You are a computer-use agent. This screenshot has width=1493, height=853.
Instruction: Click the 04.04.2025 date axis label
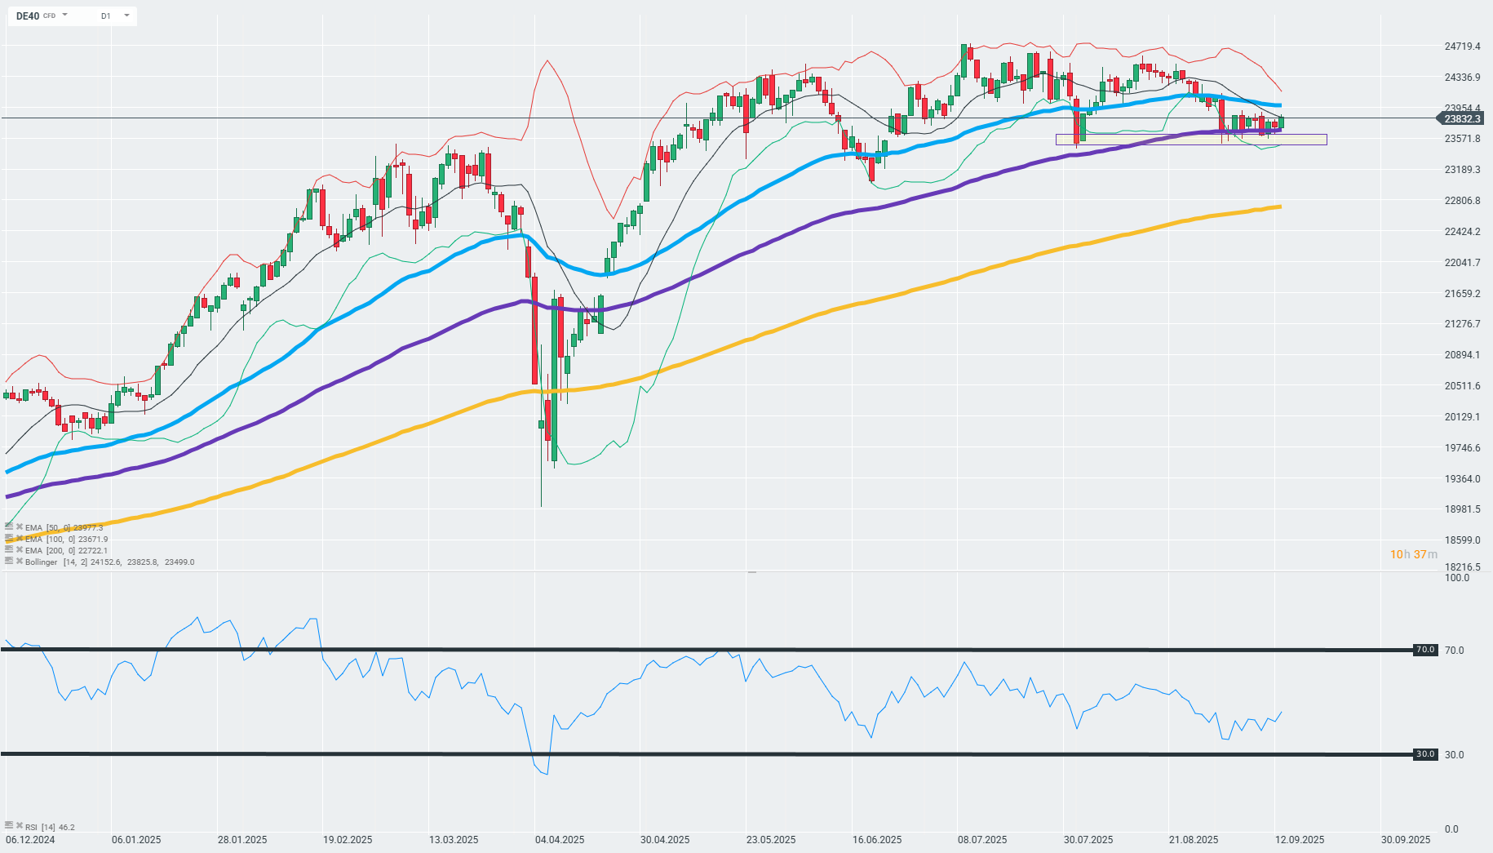tap(560, 840)
